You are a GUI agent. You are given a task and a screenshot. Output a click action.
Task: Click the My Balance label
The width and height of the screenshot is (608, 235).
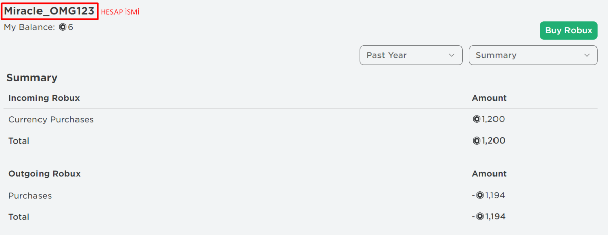(29, 27)
